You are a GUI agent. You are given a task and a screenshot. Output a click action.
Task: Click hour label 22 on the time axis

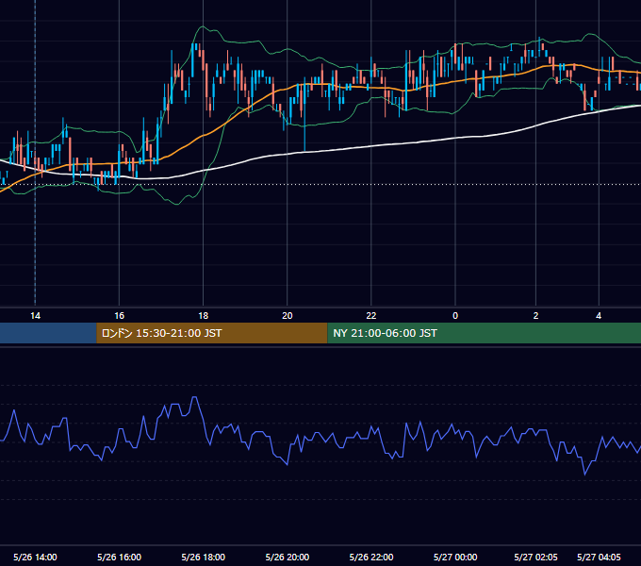tap(371, 316)
